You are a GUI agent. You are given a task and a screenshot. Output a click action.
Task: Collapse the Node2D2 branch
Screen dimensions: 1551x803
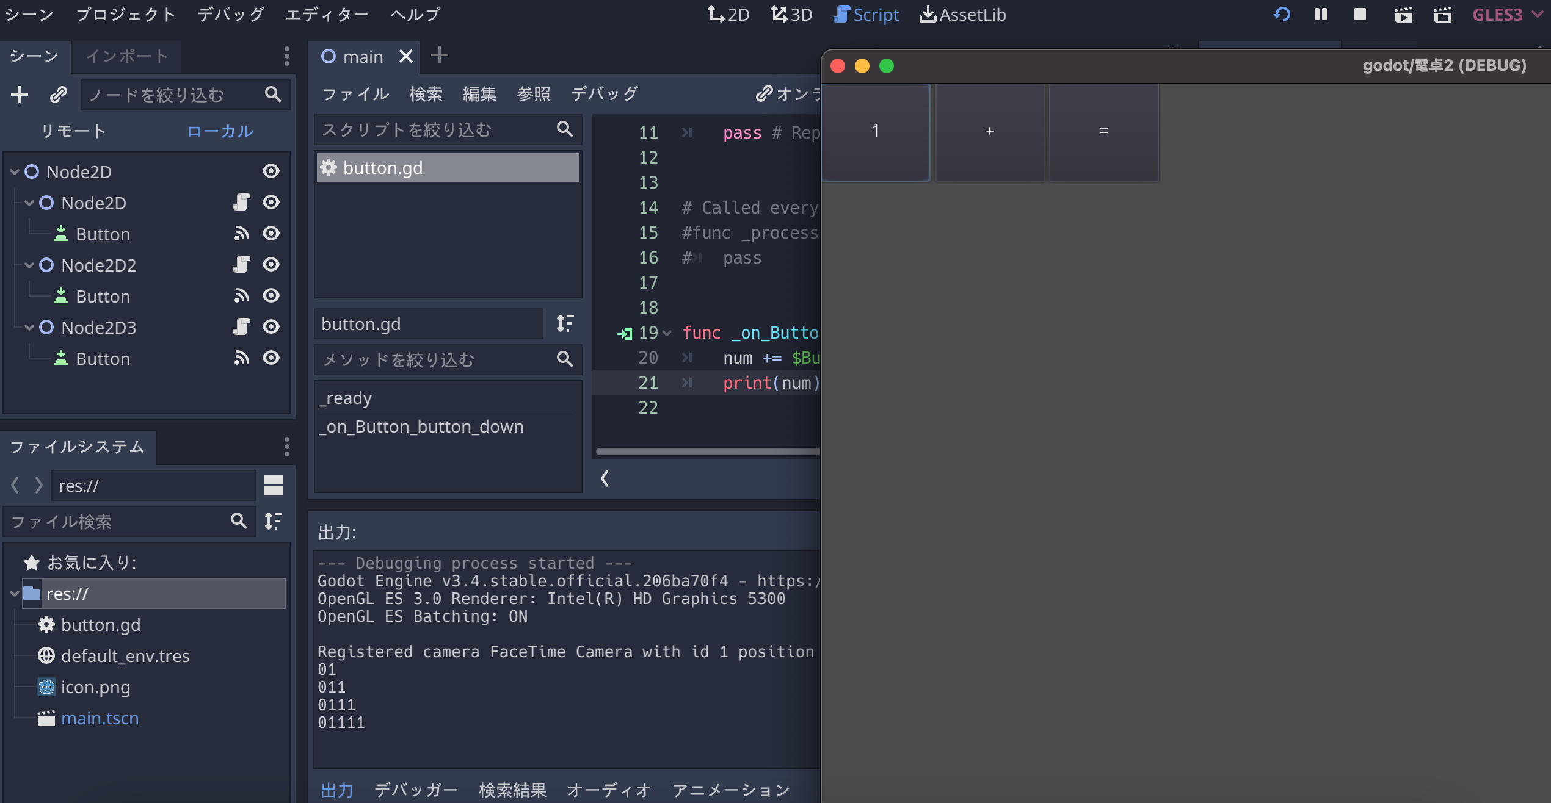[x=29, y=265]
